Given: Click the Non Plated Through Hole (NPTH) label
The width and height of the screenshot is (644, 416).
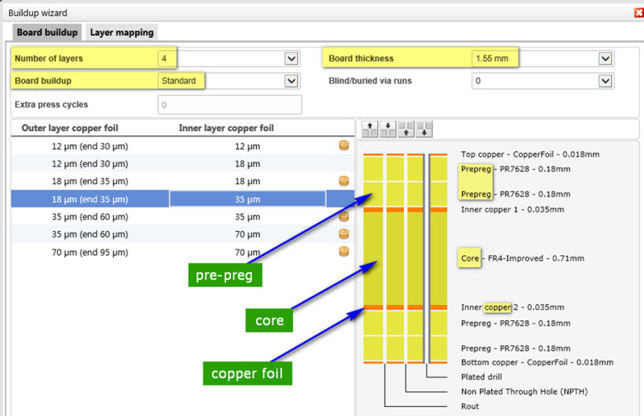Looking at the screenshot, I should tap(524, 392).
